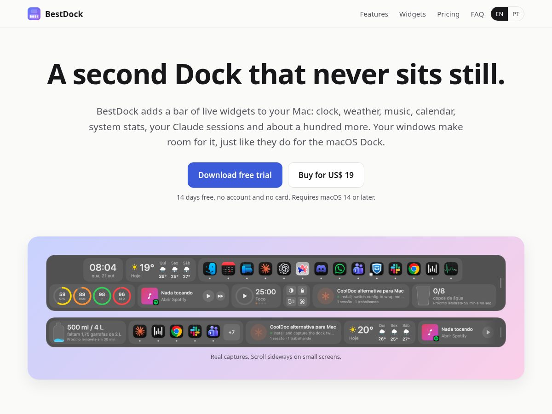This screenshot has width=552, height=414.
Task: Launch Chrome icon beside the pulse monitor icon row
Action: (x=414, y=269)
